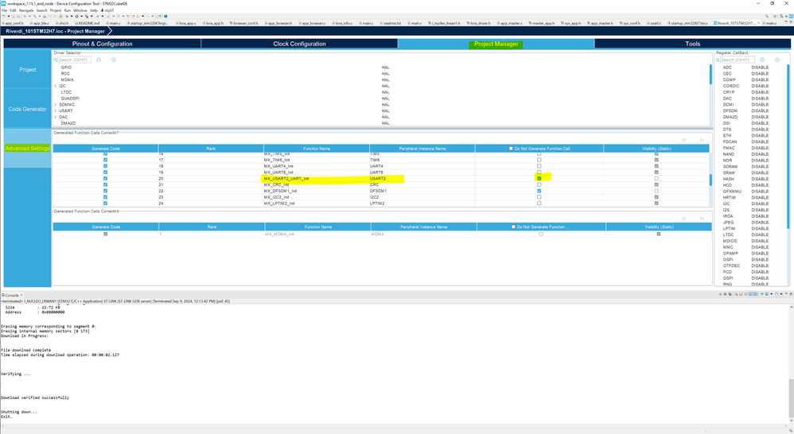
Task: Click the next-result arrow icon beside Driver Selector search
Action: click(x=114, y=60)
